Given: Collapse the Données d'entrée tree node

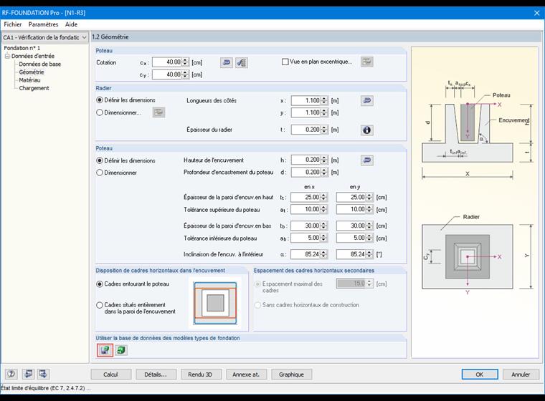Looking at the screenshot, I should 7,56.
